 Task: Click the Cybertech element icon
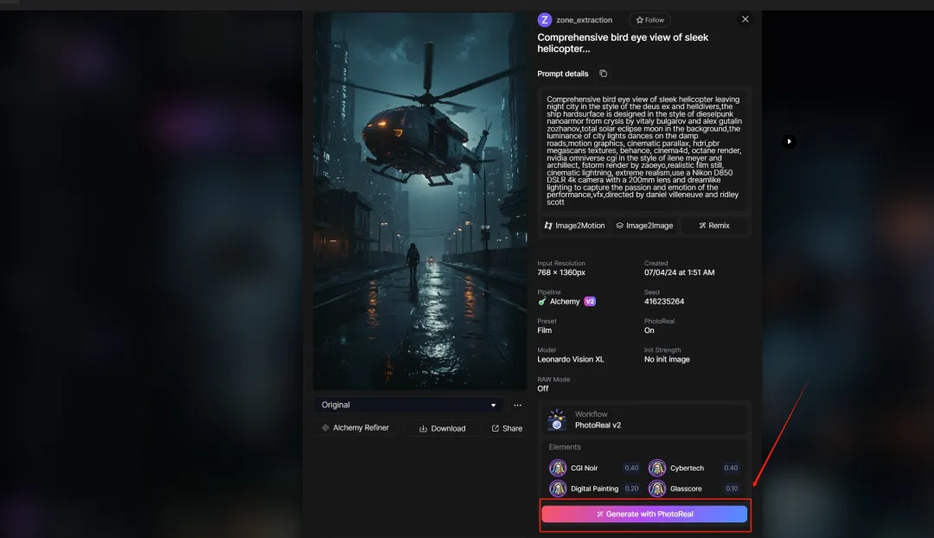pos(657,468)
